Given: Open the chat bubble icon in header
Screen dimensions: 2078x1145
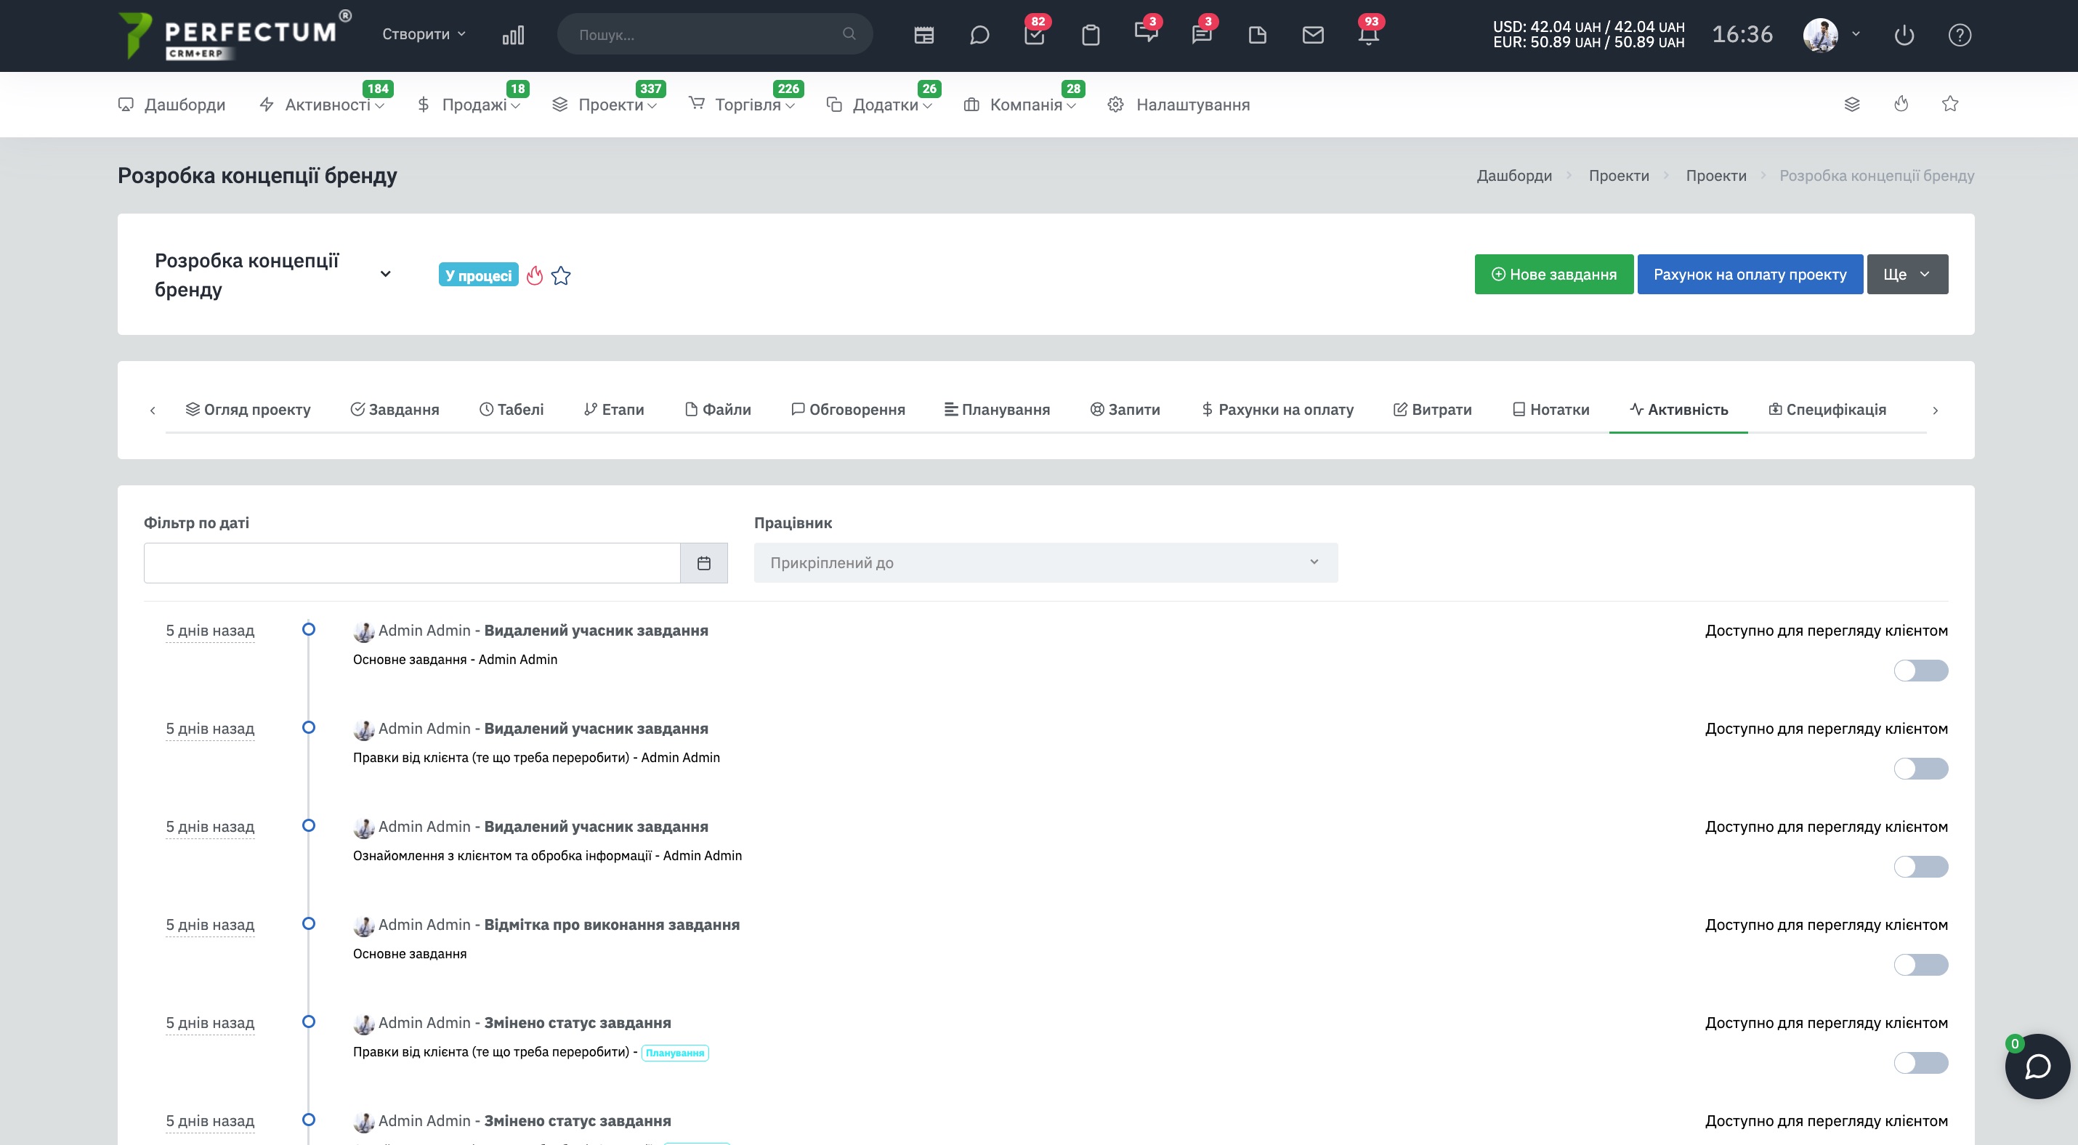Looking at the screenshot, I should pyautogui.click(x=979, y=35).
